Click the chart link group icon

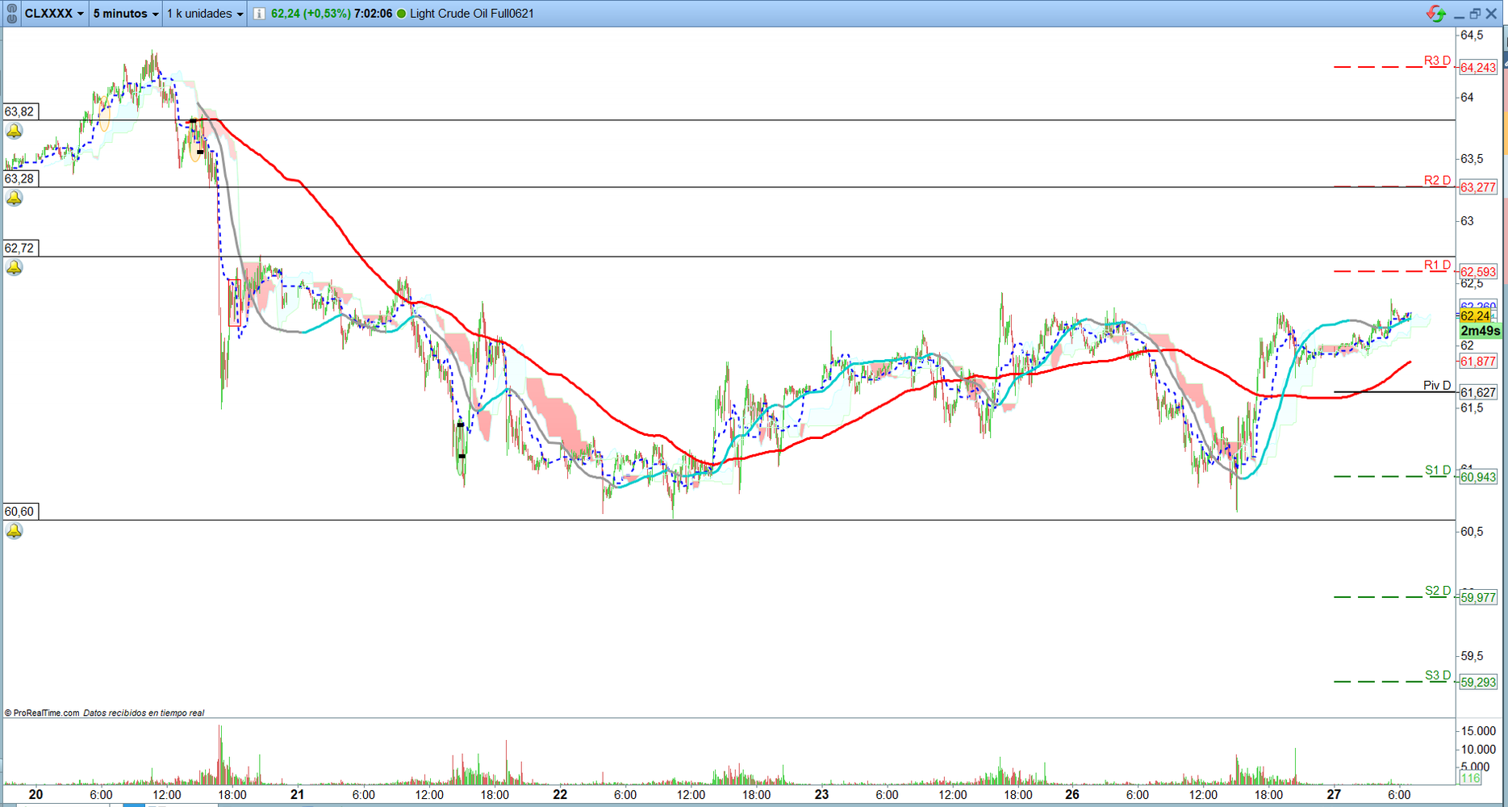[x=11, y=13]
